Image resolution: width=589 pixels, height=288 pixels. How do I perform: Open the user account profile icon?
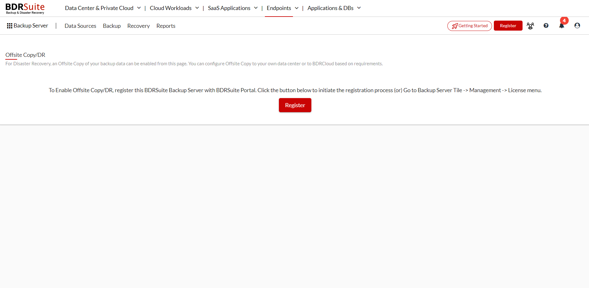577,26
